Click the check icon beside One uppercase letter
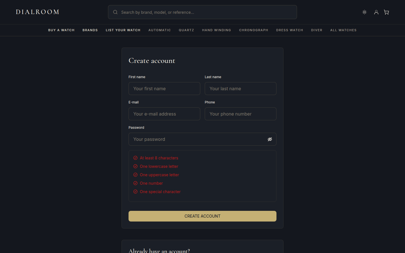The image size is (405, 253). 135,175
